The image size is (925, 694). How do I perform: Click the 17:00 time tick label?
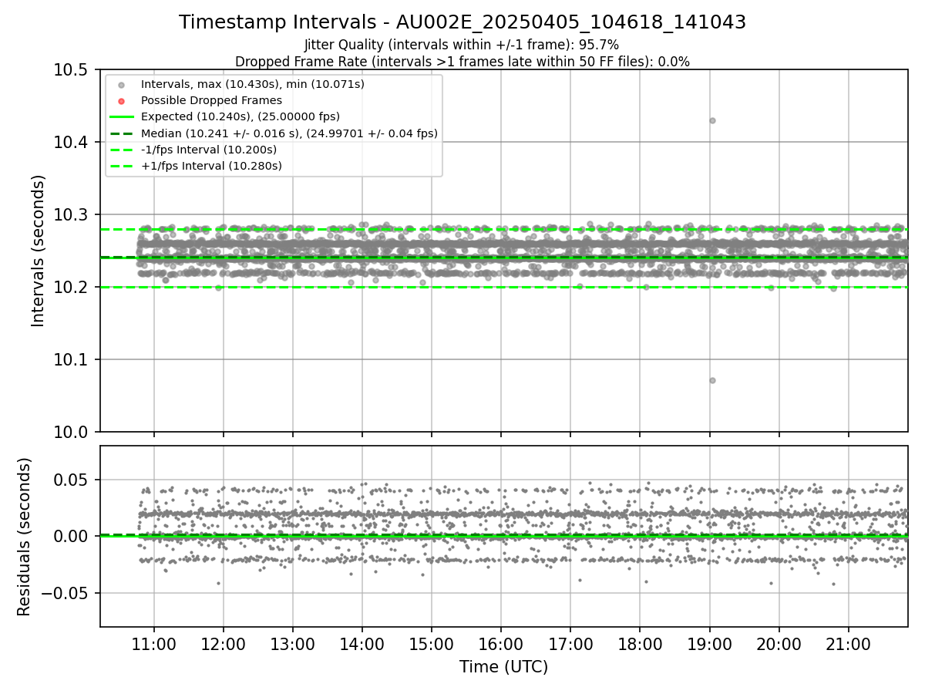pos(570,644)
